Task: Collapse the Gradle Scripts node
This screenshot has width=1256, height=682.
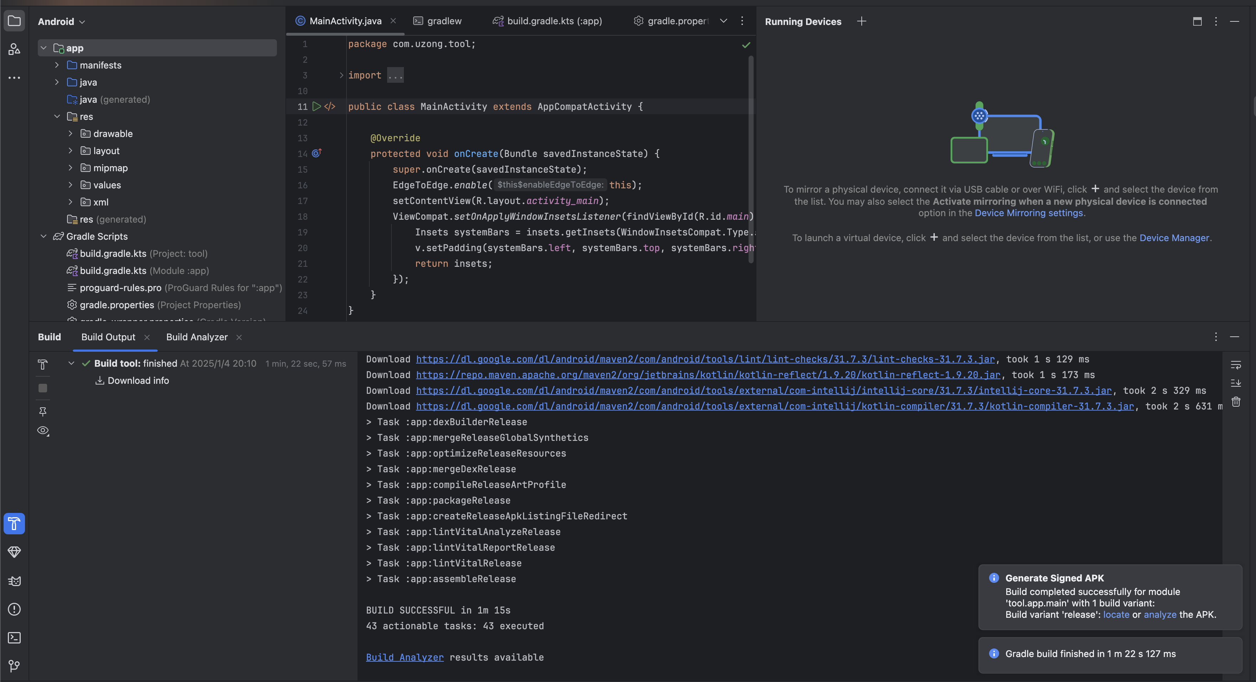Action: [x=44, y=236]
